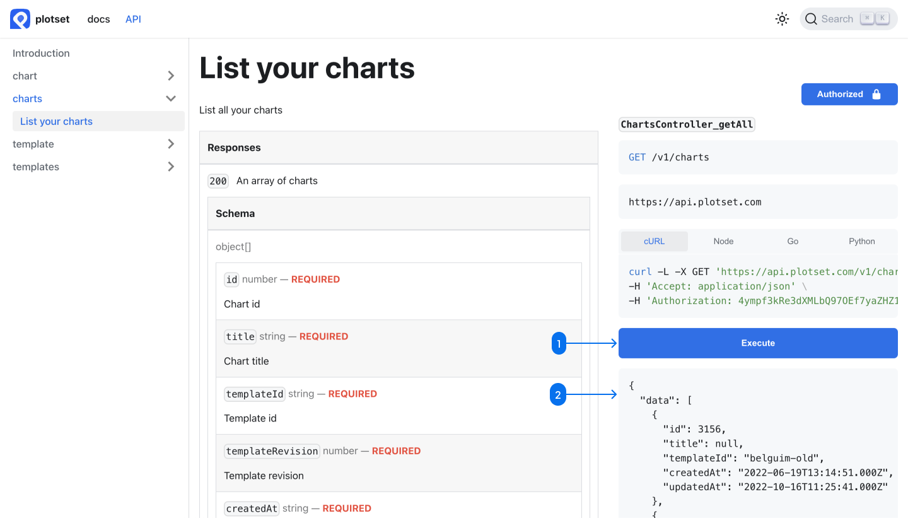Collapse the charts section in the sidebar
908x518 pixels.
point(170,98)
